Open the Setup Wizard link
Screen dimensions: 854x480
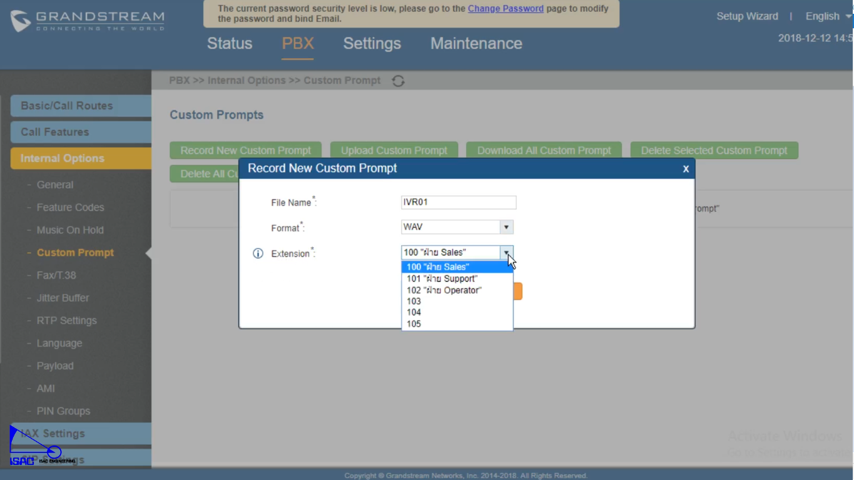pyautogui.click(x=747, y=16)
